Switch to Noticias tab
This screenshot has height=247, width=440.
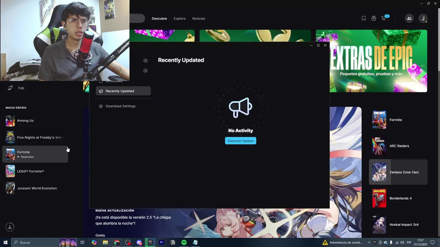click(199, 19)
